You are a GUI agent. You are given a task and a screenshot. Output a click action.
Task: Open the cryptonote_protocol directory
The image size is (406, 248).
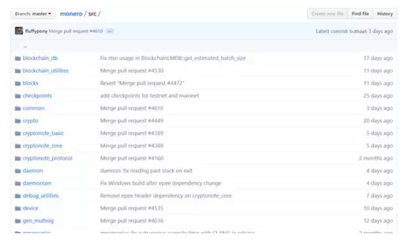pos(47,158)
